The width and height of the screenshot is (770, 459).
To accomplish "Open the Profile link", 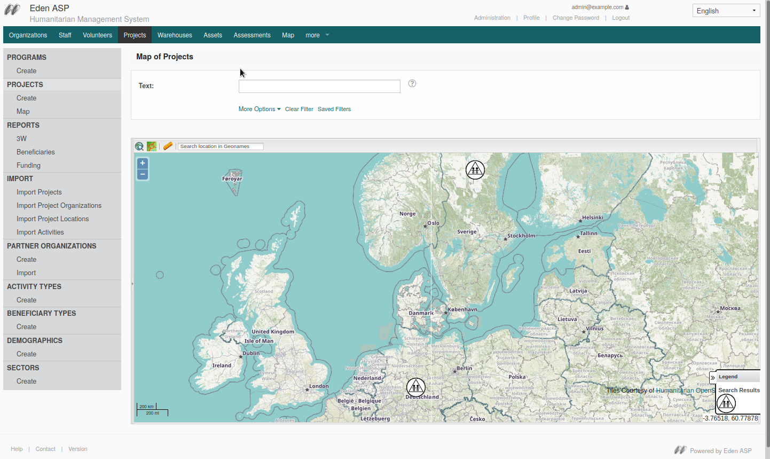I will (531, 18).
